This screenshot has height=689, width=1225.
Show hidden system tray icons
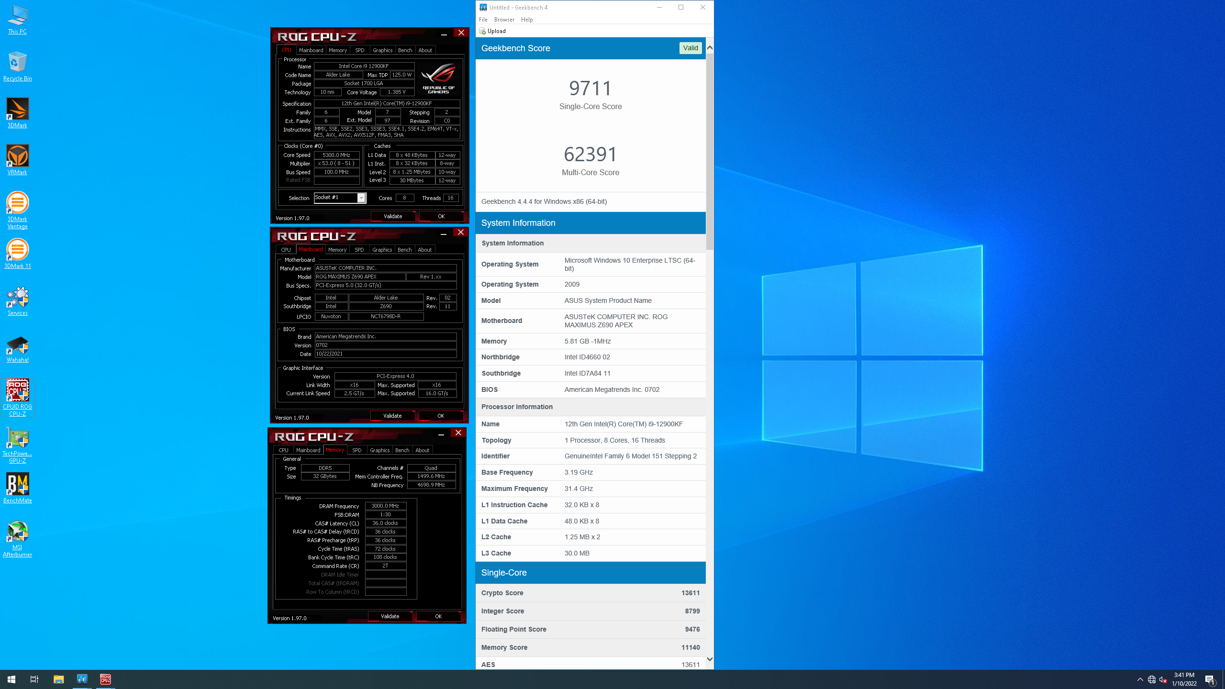tap(1140, 679)
